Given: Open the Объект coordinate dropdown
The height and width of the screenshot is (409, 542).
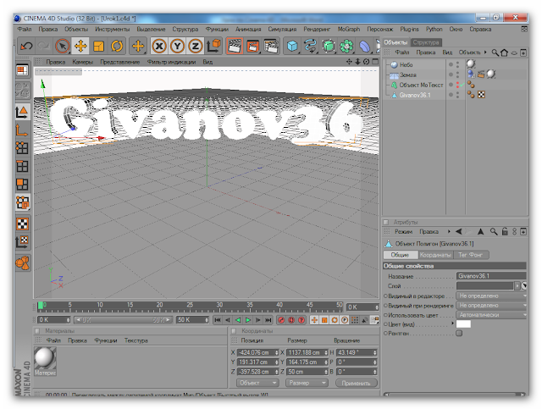Looking at the screenshot, I should (257, 383).
